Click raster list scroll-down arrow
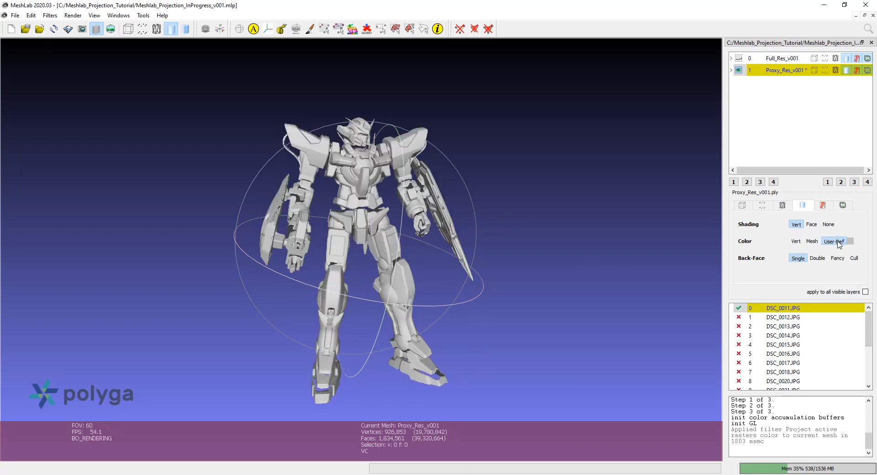 [868, 386]
